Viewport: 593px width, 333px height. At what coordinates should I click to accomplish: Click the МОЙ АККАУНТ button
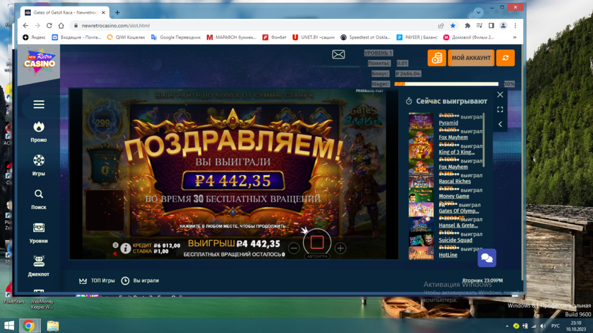tap(471, 58)
